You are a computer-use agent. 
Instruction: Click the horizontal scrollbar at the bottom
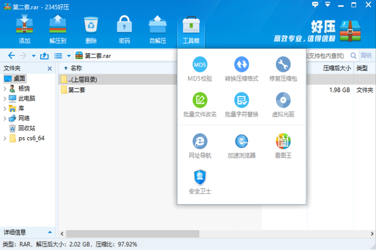pos(188,233)
